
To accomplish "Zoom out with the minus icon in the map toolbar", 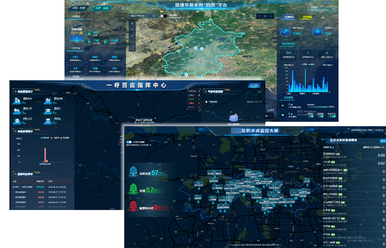I will [132, 42].
